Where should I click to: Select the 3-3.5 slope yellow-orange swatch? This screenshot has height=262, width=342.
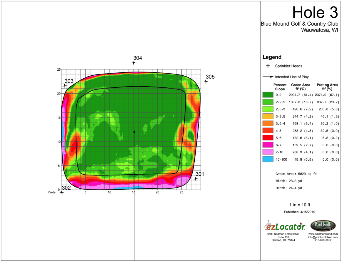click(x=268, y=116)
